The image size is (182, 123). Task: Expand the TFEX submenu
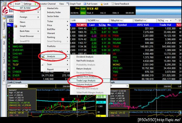[x=27, y=12]
